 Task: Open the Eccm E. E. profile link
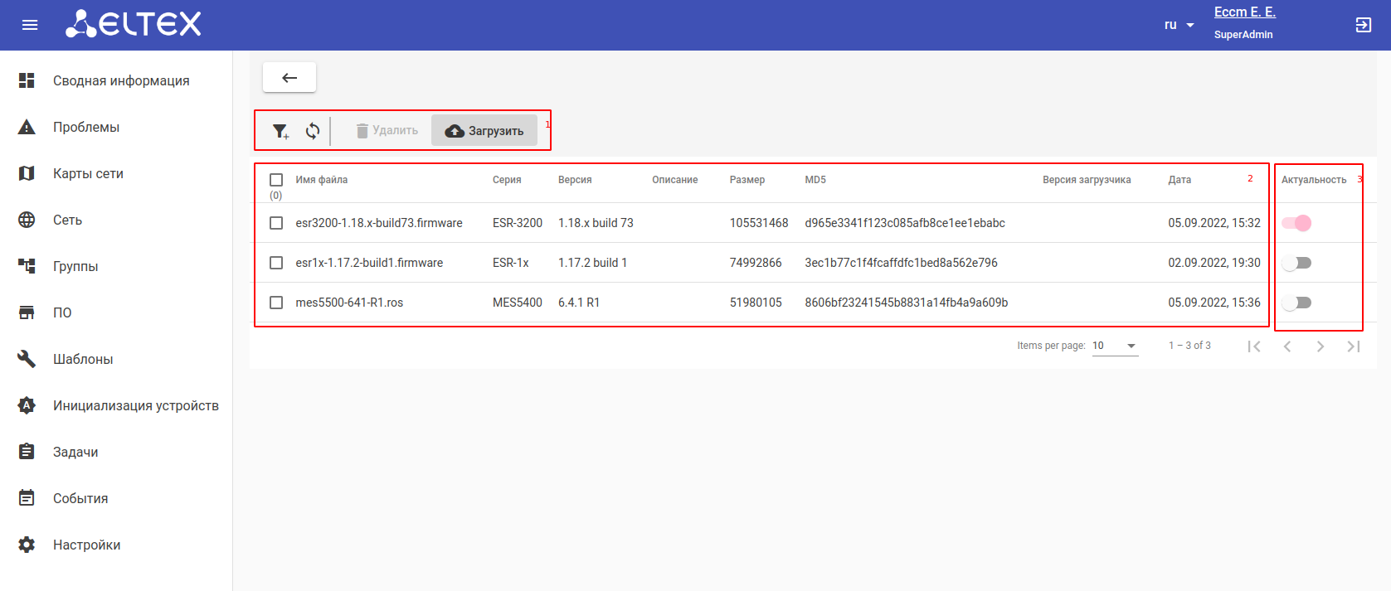coord(1244,12)
